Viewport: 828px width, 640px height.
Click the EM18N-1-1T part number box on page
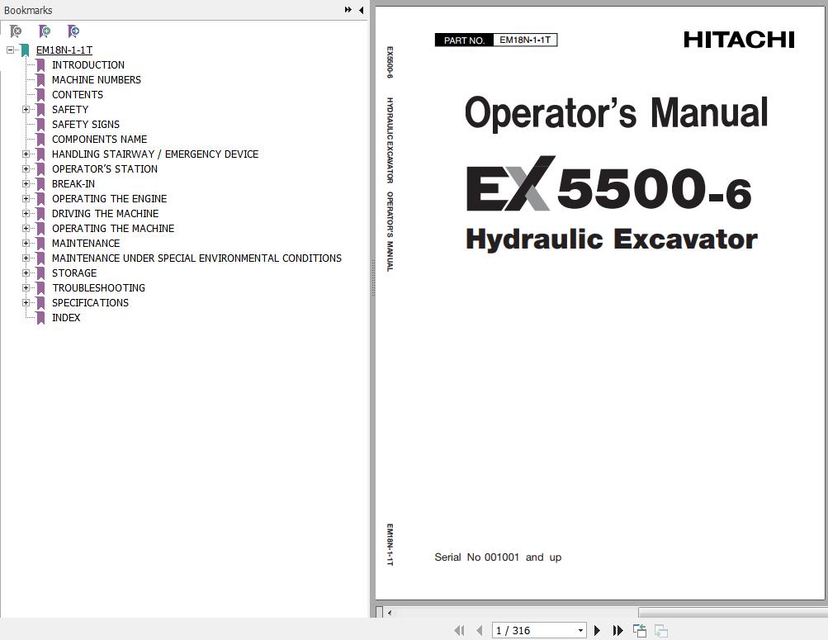point(525,40)
